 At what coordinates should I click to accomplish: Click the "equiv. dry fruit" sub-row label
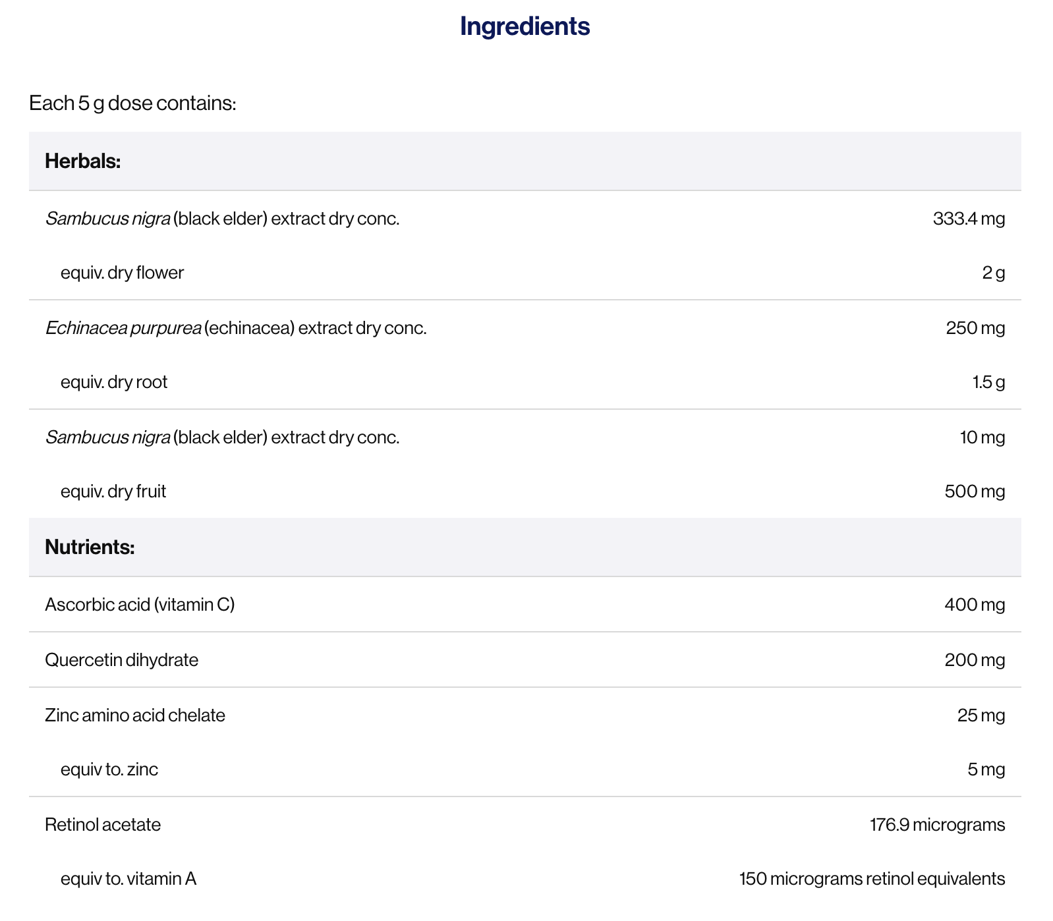click(113, 491)
